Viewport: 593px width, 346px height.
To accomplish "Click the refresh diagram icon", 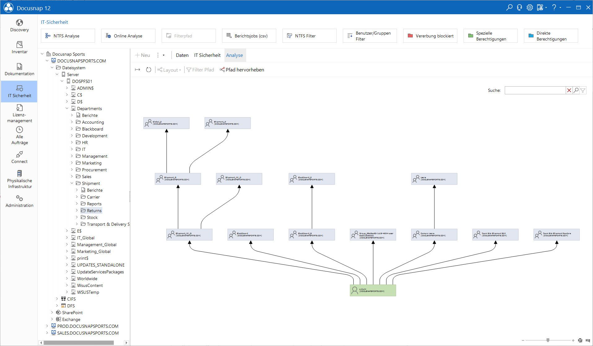I will (149, 70).
